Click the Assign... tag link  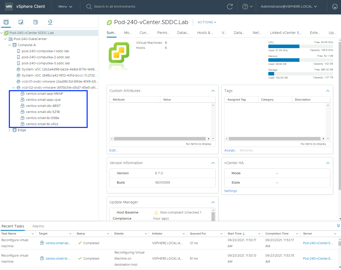[x=231, y=150]
